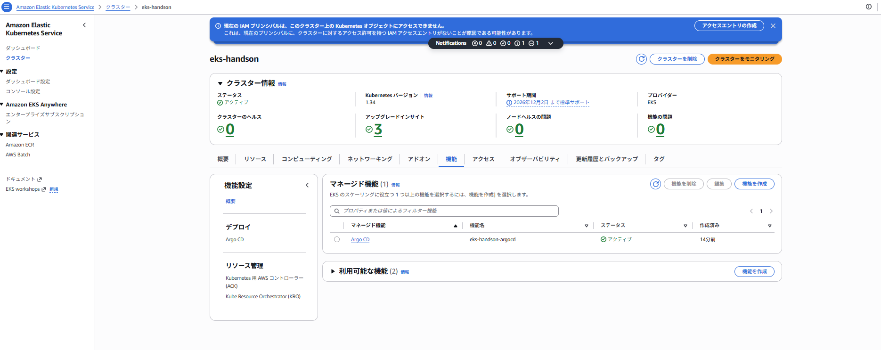Switch to the 概要 tab

point(223,159)
